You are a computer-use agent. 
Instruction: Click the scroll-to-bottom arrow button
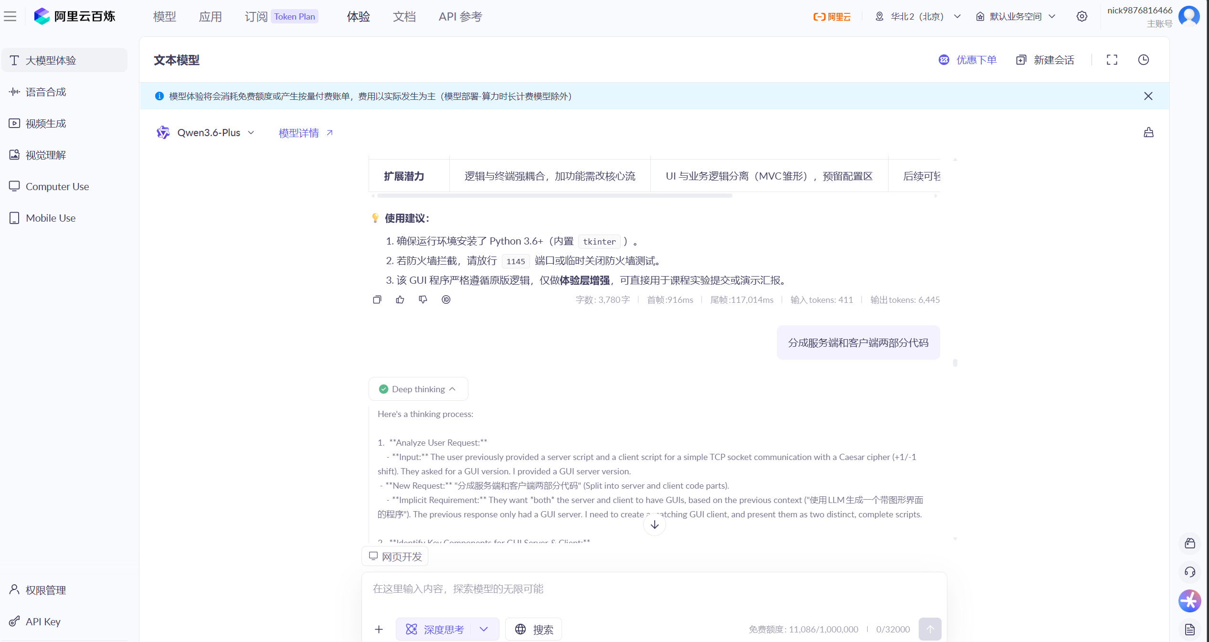(x=654, y=524)
